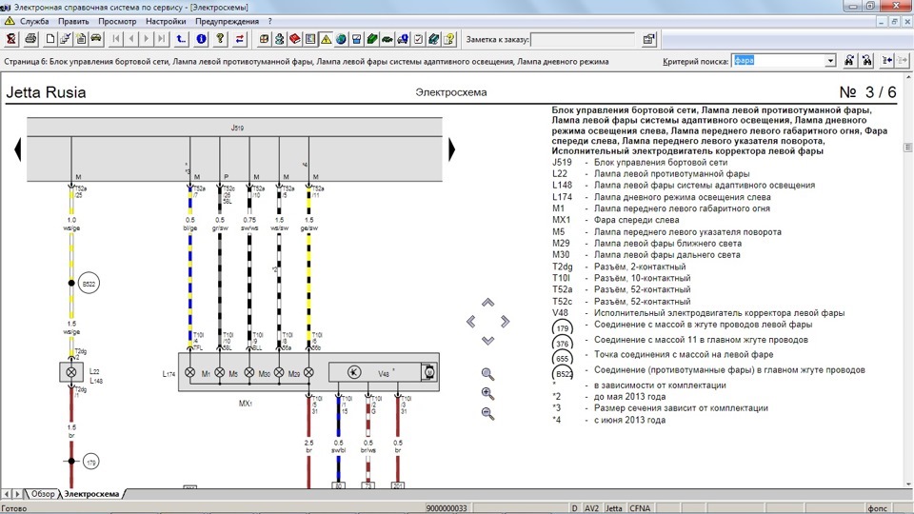Open the Править menu
914x514 pixels.
(x=73, y=21)
